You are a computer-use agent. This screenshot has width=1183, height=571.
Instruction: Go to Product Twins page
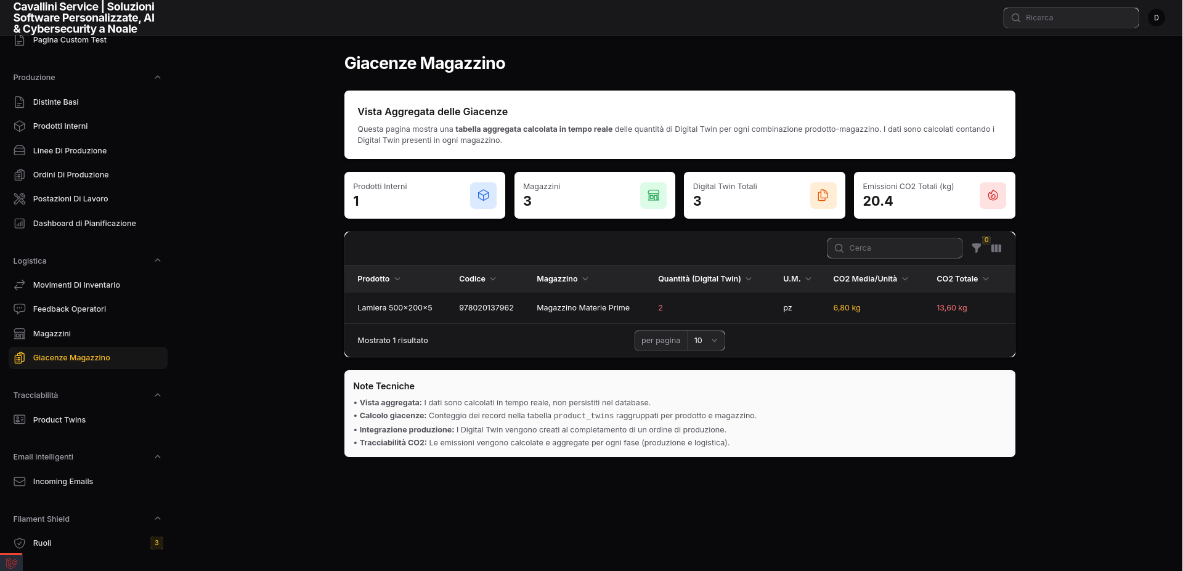(x=59, y=420)
